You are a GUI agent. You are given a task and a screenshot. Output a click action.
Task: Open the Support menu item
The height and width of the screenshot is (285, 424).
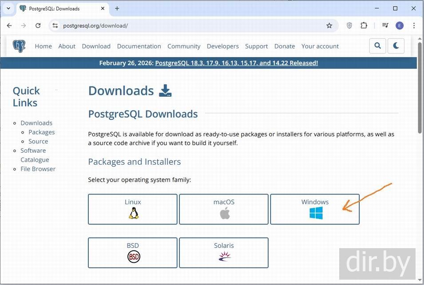click(256, 46)
